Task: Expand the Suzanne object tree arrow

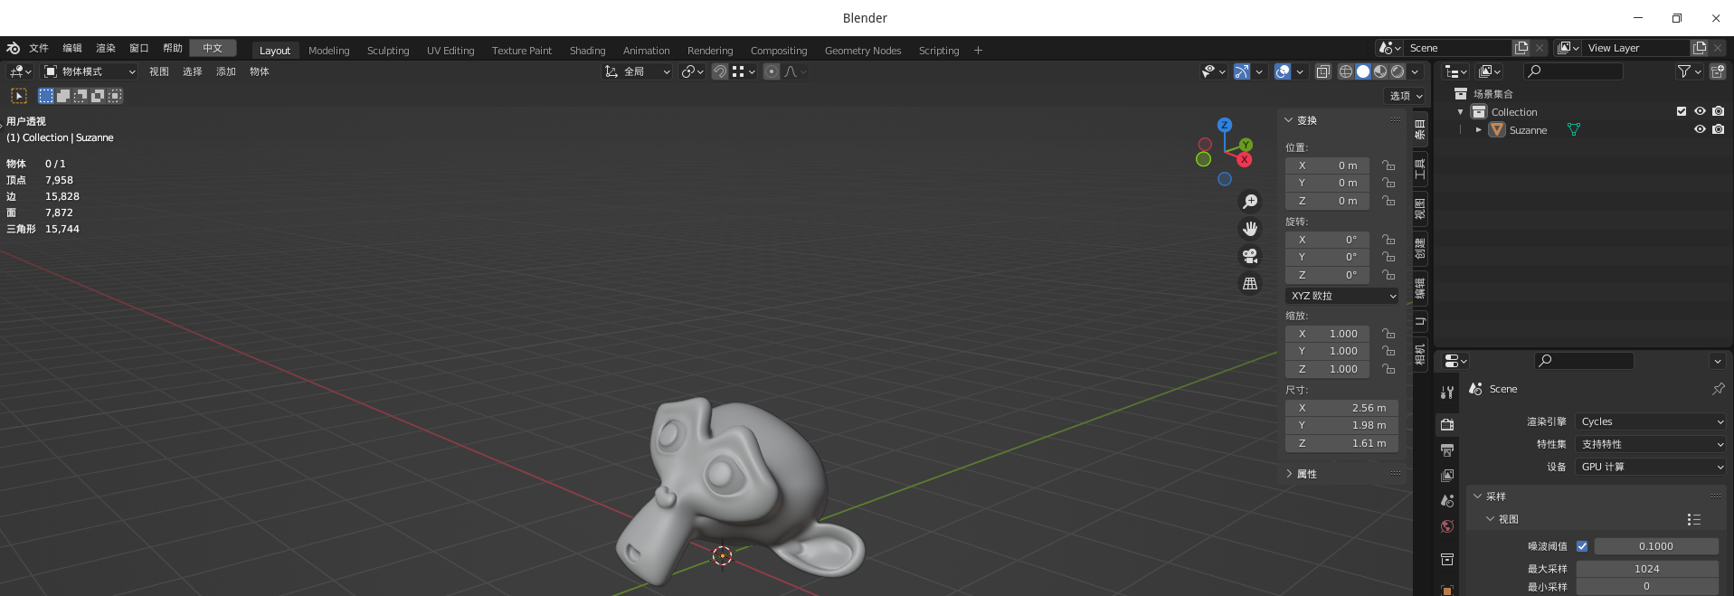Action: tap(1479, 129)
